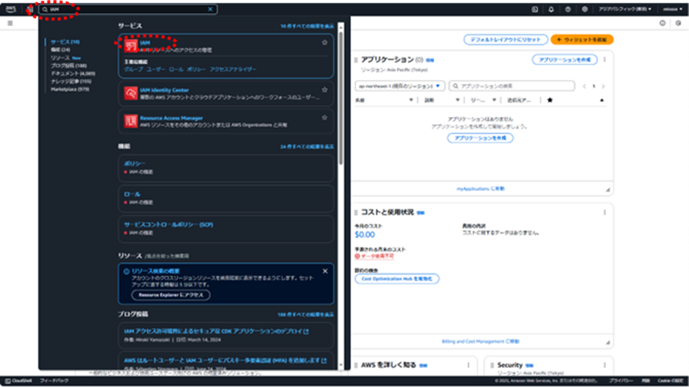The image size is (689, 387).
Task: Click the Resource Access Manager service icon
Action: click(130, 121)
